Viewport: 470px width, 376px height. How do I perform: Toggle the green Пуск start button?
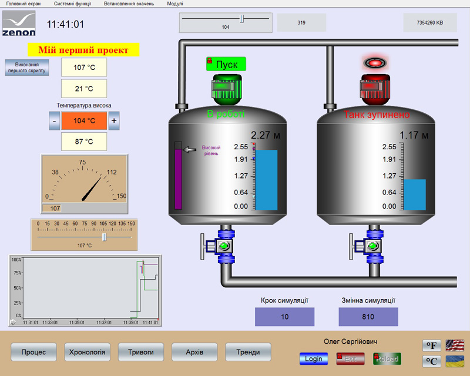[226, 64]
